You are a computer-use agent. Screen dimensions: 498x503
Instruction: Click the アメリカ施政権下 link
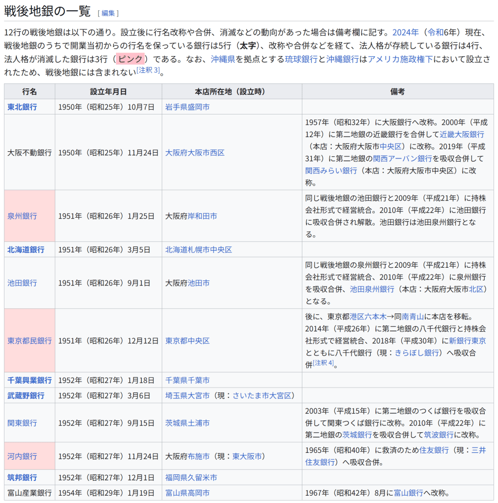click(x=400, y=59)
